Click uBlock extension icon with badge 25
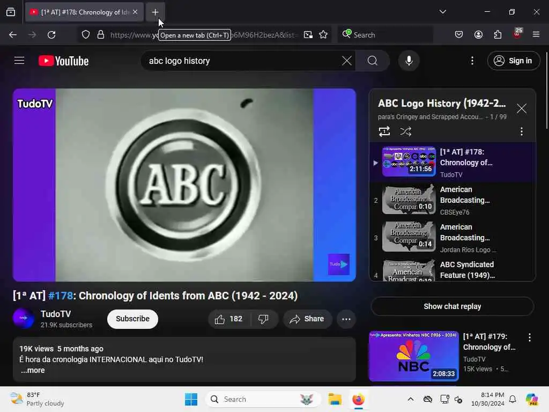This screenshot has width=549, height=412. pyautogui.click(x=517, y=34)
